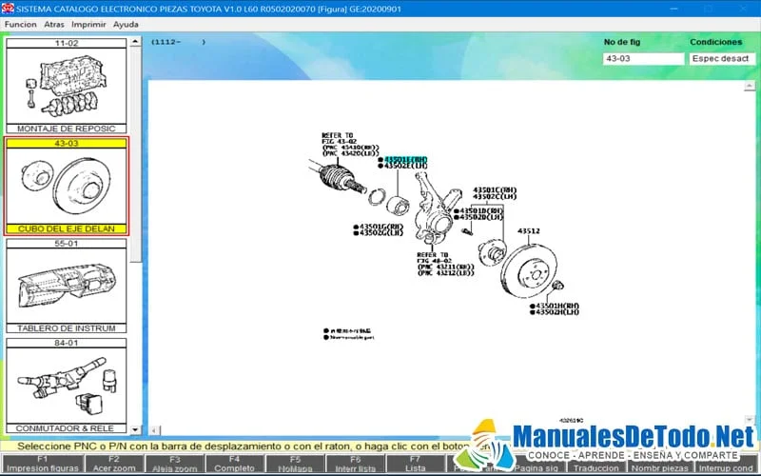This screenshot has width=761, height=476.
Task: Select figure thumbnail 43-03 Cubo del Eje
Action: [66, 186]
